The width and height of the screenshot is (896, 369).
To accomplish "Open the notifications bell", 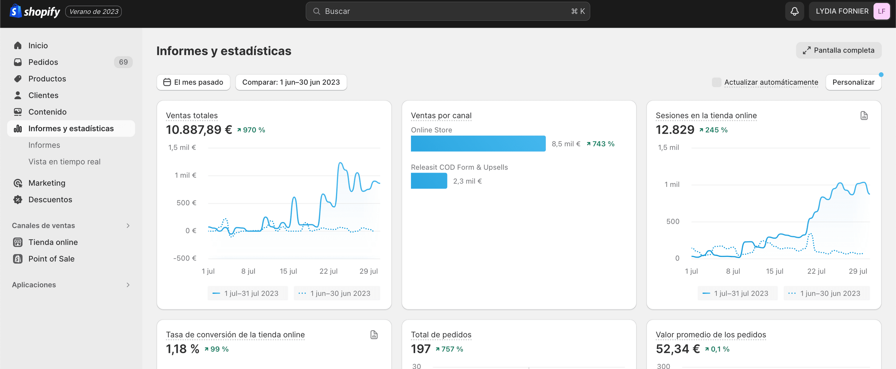I will 794,11.
